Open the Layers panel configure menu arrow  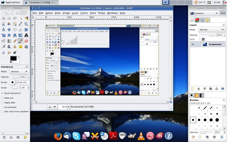coord(224,25)
